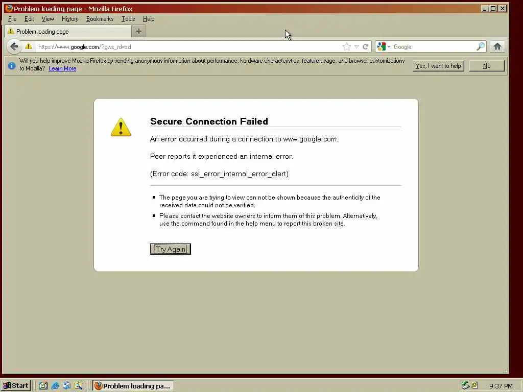Click the second system tray icon near clock
Screen dimensions: 523x392
pos(474,385)
